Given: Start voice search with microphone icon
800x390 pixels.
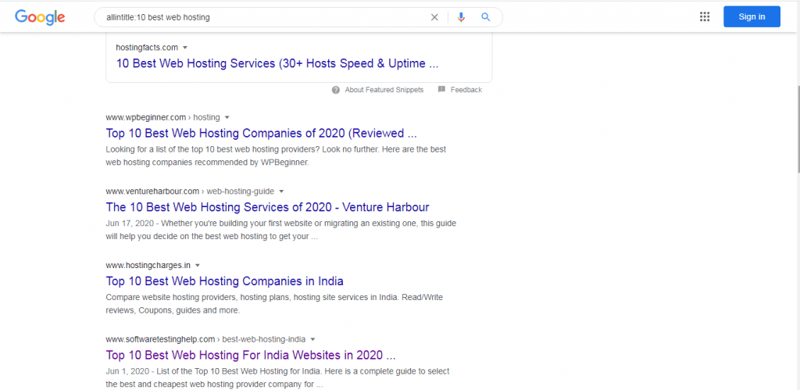Looking at the screenshot, I should (x=461, y=17).
